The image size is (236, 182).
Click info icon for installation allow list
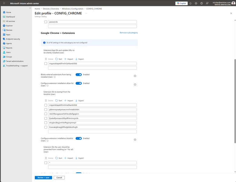pos(48,86)
